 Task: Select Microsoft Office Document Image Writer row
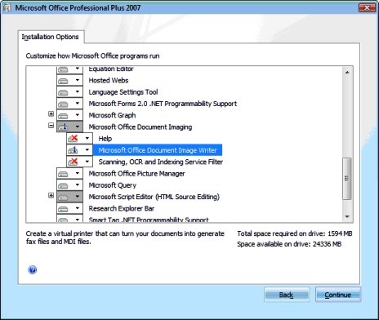point(158,150)
